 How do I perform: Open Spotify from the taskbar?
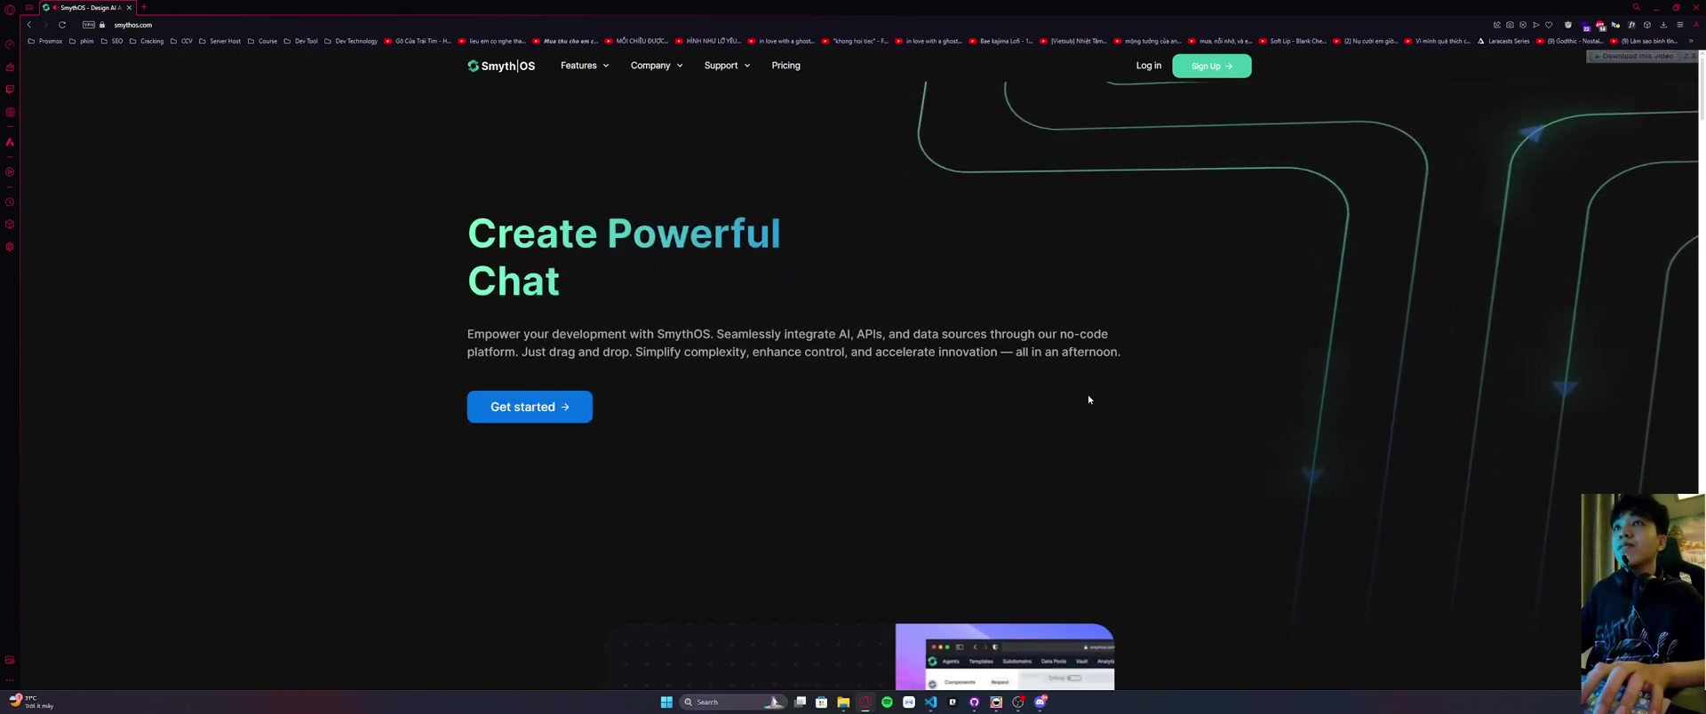click(x=887, y=702)
